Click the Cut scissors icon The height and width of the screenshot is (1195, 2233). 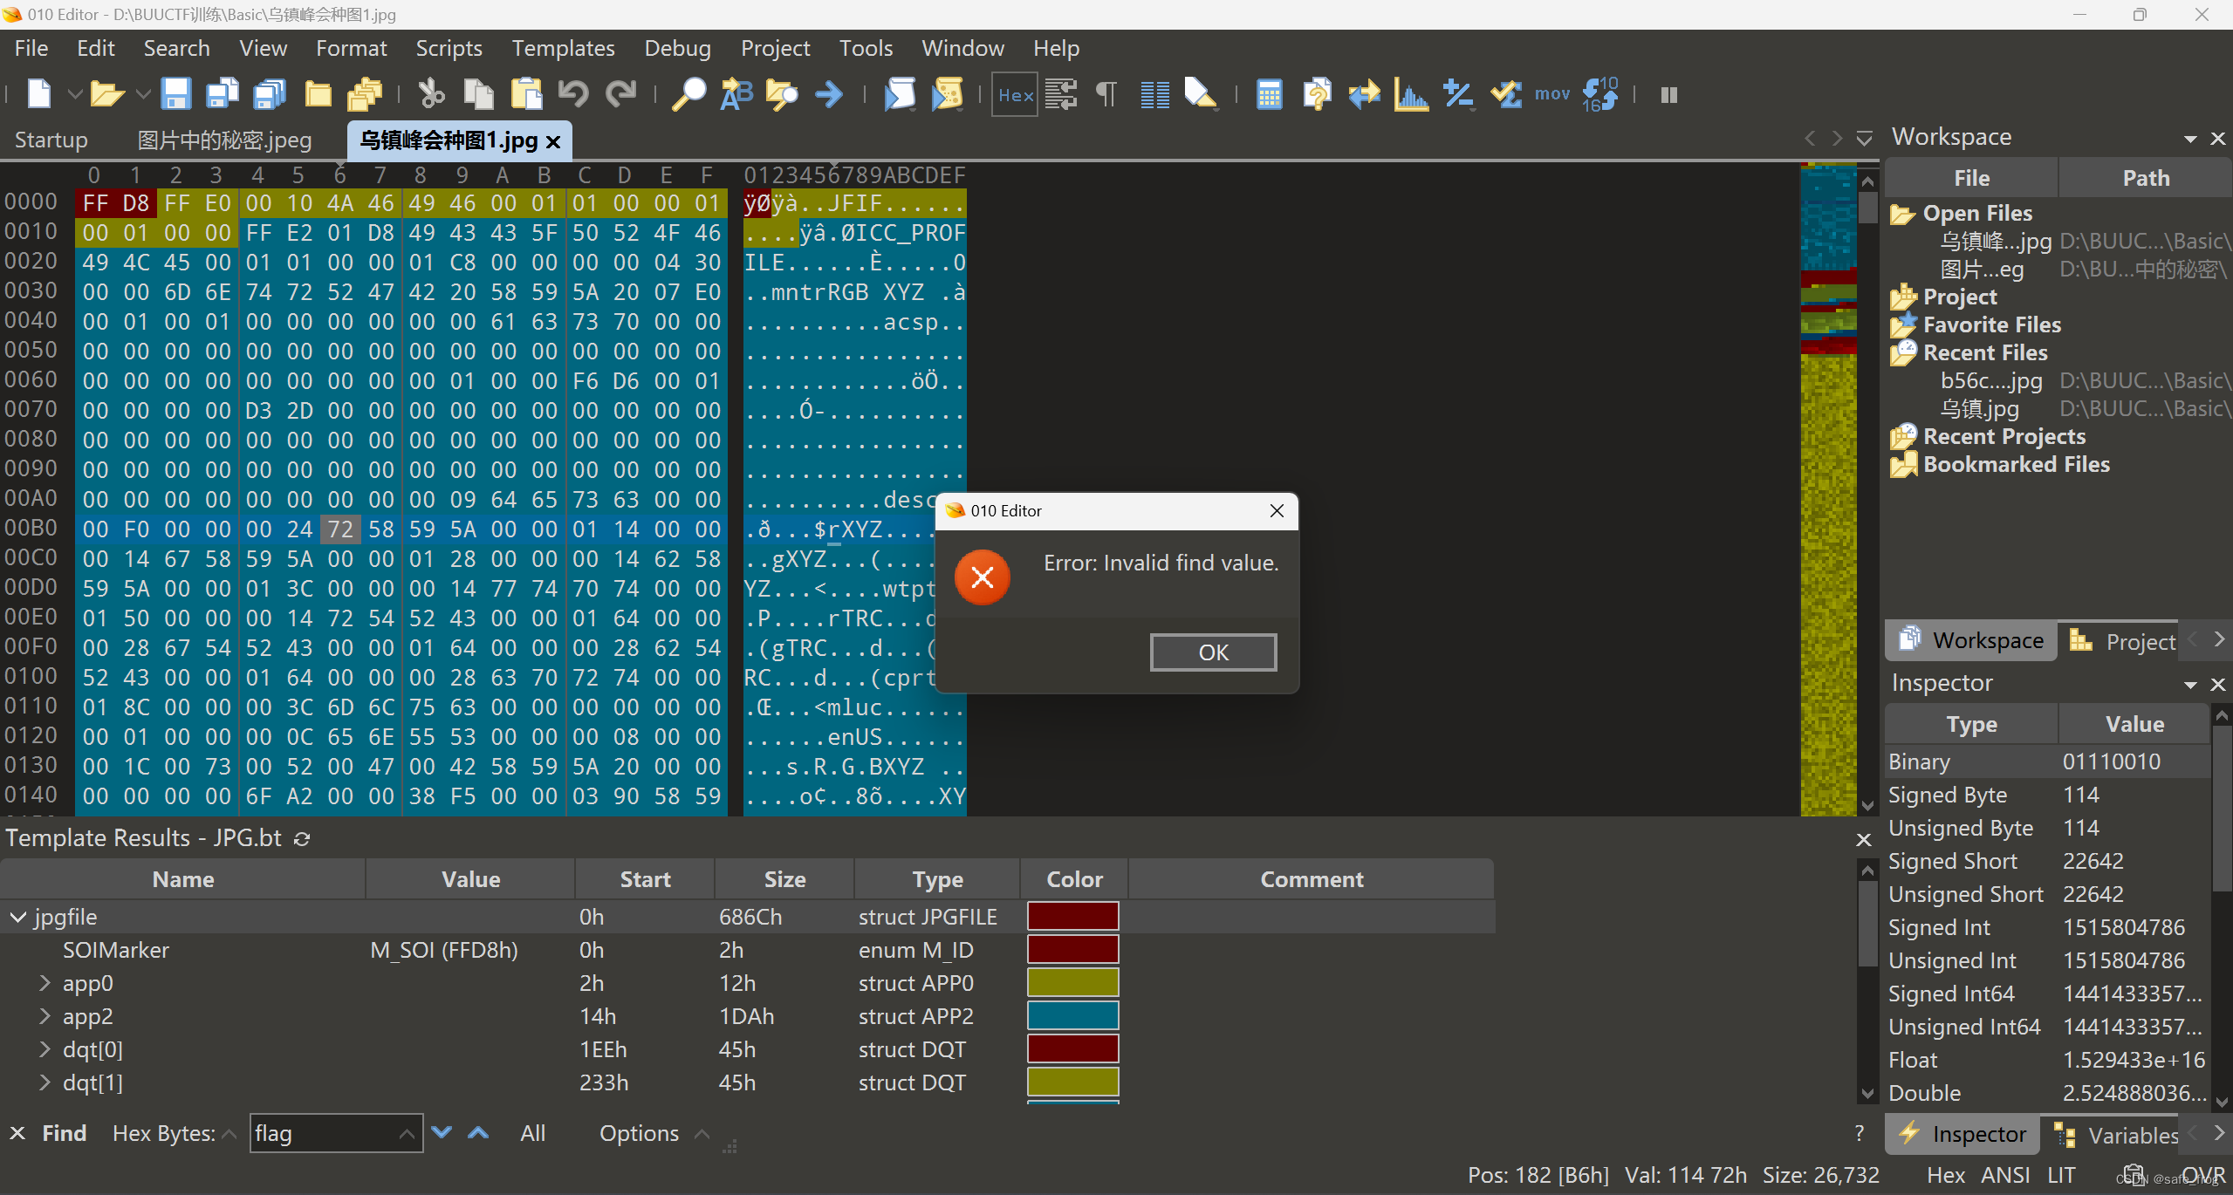431,94
